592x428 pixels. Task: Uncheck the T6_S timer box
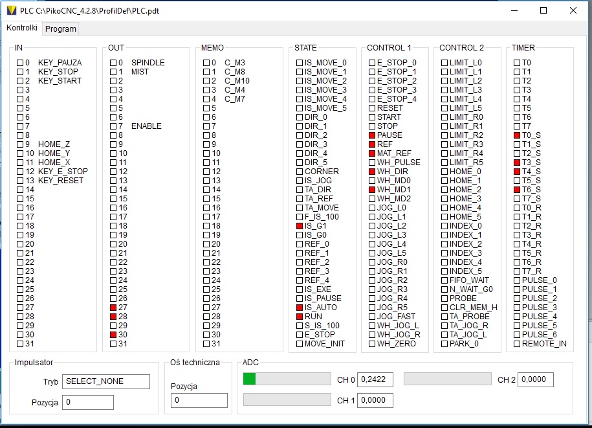(517, 190)
